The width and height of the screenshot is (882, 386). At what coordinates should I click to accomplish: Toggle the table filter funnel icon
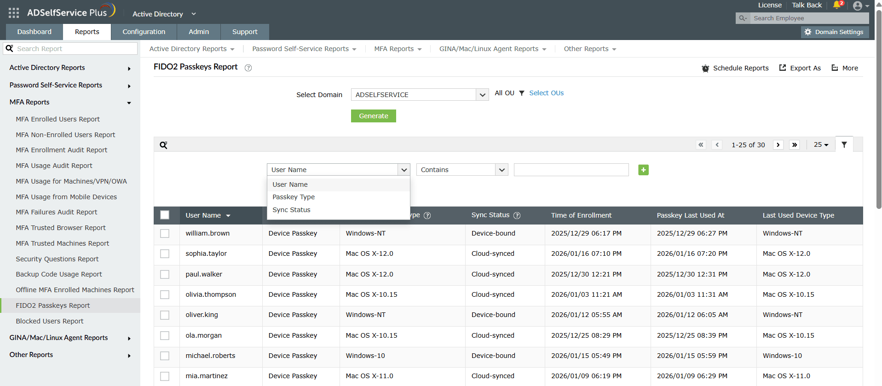click(844, 144)
